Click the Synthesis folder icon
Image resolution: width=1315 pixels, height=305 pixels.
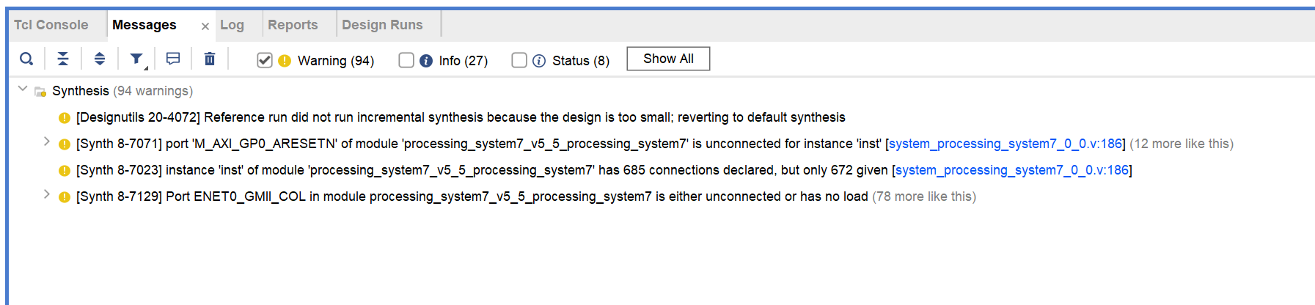[40, 92]
